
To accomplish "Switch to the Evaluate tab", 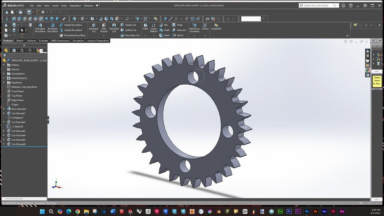I will click(x=43, y=41).
